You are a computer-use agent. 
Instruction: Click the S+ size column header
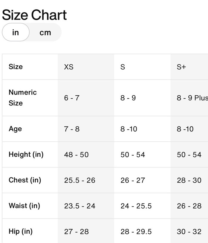(189, 67)
